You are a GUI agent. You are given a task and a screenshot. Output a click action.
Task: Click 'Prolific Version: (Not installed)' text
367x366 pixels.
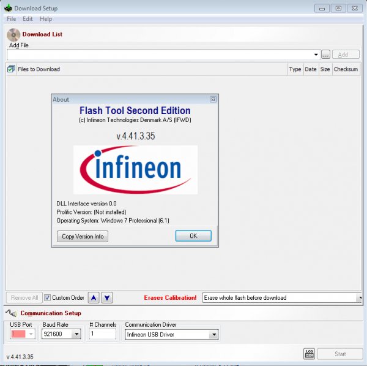tap(91, 212)
